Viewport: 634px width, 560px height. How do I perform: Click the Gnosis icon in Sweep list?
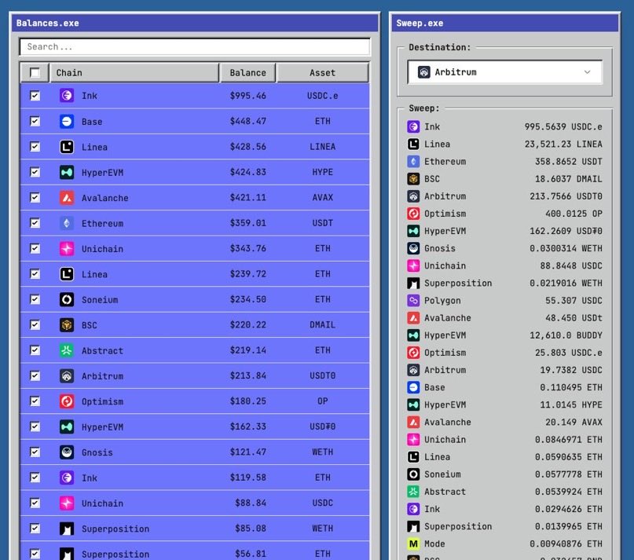[413, 248]
